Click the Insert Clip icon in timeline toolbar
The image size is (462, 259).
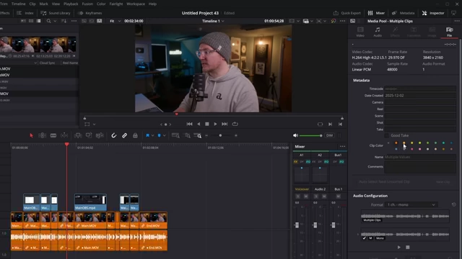[x=78, y=135]
